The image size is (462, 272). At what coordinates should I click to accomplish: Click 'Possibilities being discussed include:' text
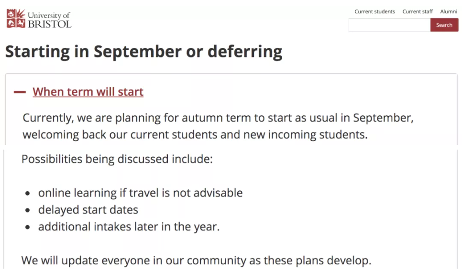coord(117,159)
